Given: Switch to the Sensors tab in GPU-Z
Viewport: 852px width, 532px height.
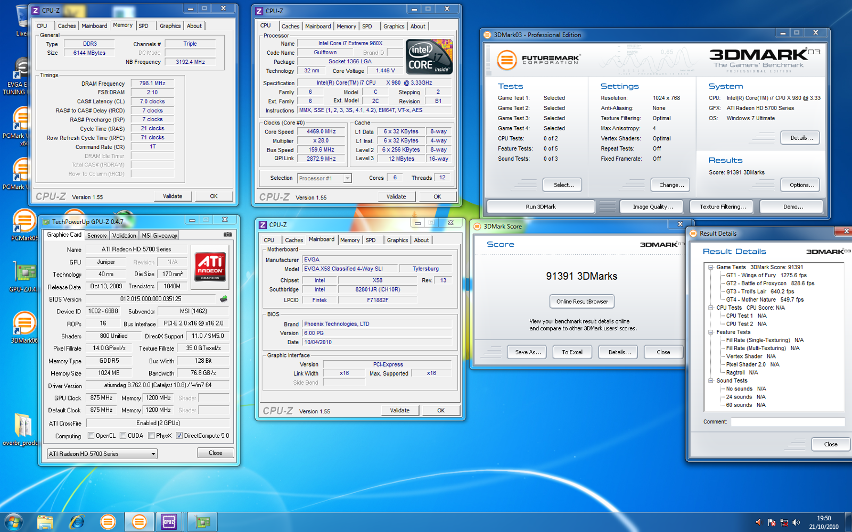Looking at the screenshot, I should [97, 235].
